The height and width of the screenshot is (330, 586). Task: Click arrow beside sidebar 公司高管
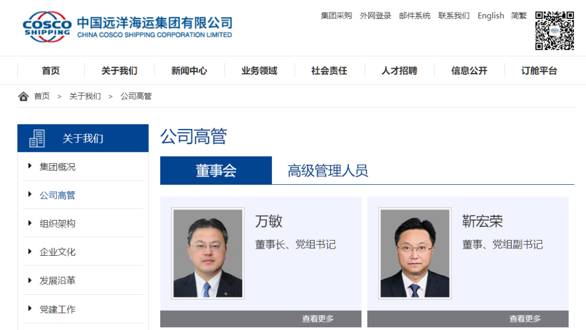[x=30, y=194]
